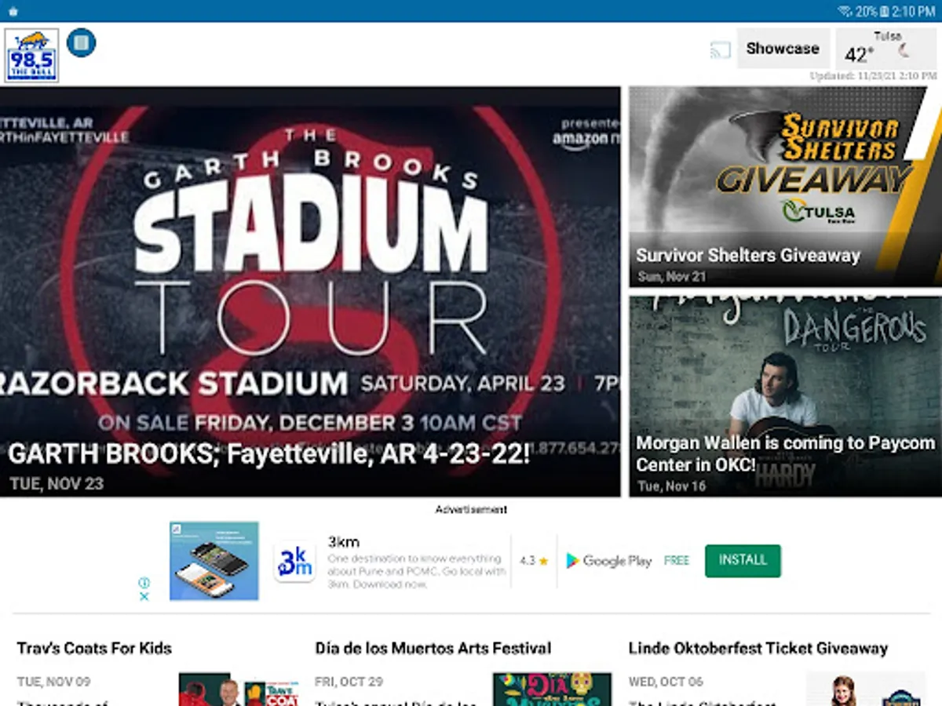Tap the Updated timestamp under the weather

pyautogui.click(x=873, y=76)
